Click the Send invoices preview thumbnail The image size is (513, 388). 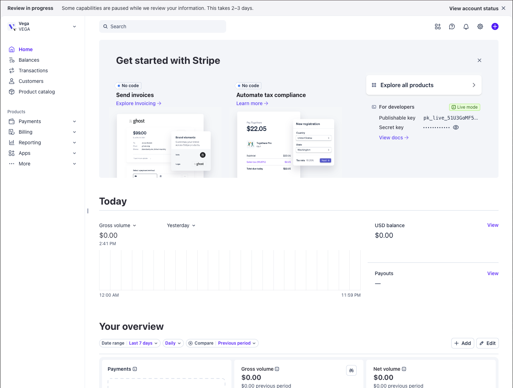pyautogui.click(x=164, y=145)
